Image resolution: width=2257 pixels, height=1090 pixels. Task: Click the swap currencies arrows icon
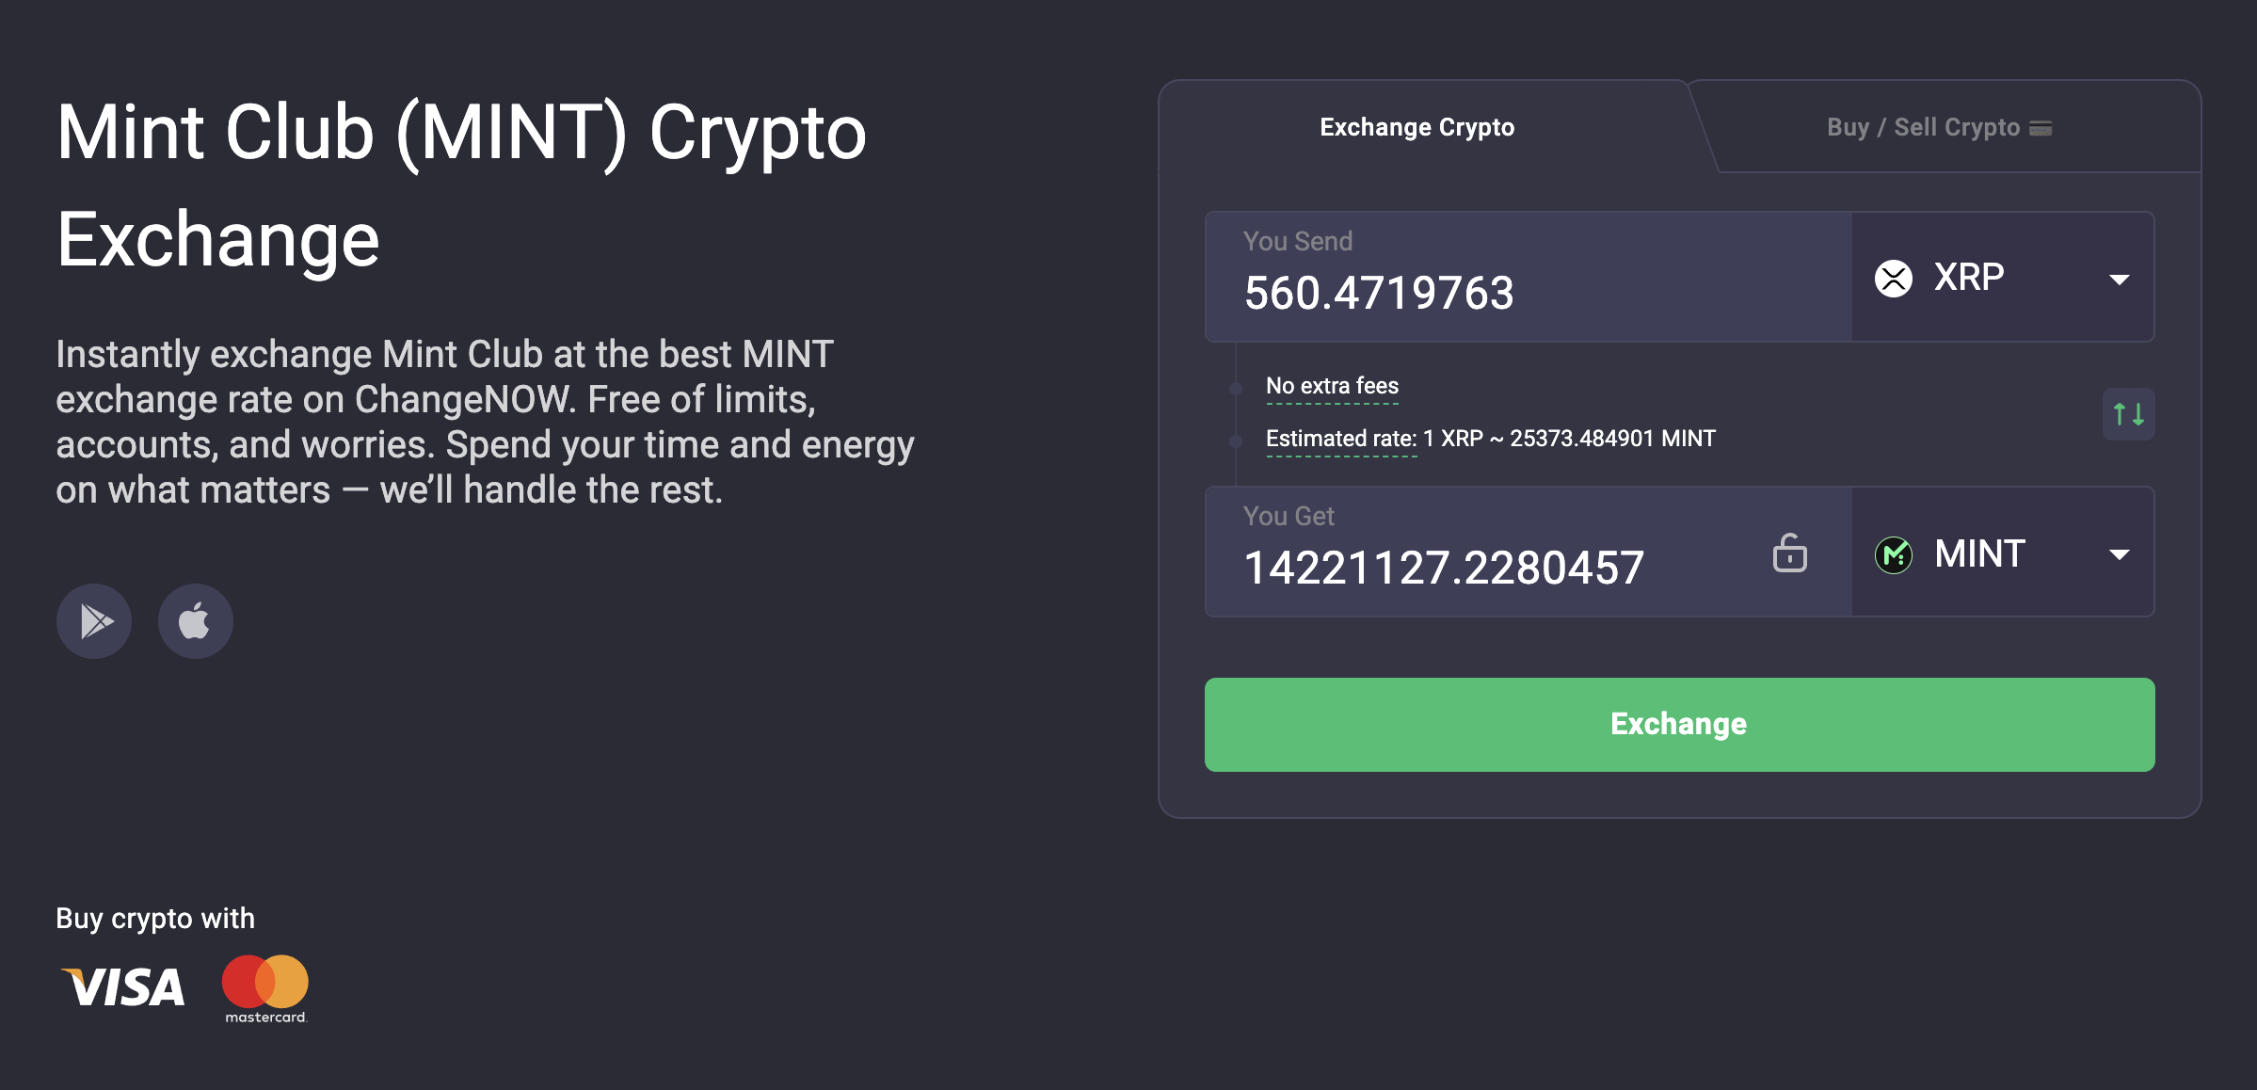[2128, 414]
